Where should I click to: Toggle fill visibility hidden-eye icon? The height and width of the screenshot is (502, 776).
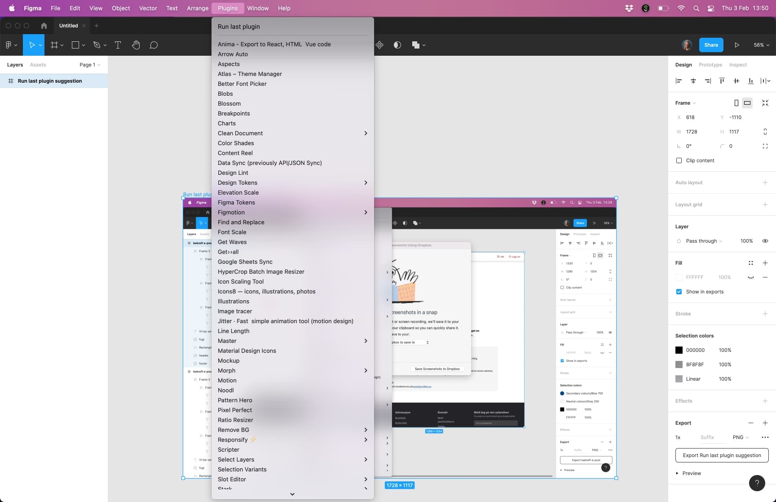pyautogui.click(x=751, y=277)
